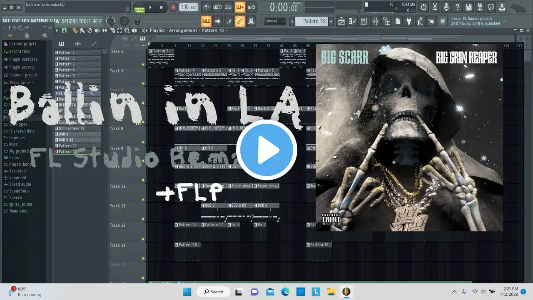Select Pattern 3 in the picker

78,64
